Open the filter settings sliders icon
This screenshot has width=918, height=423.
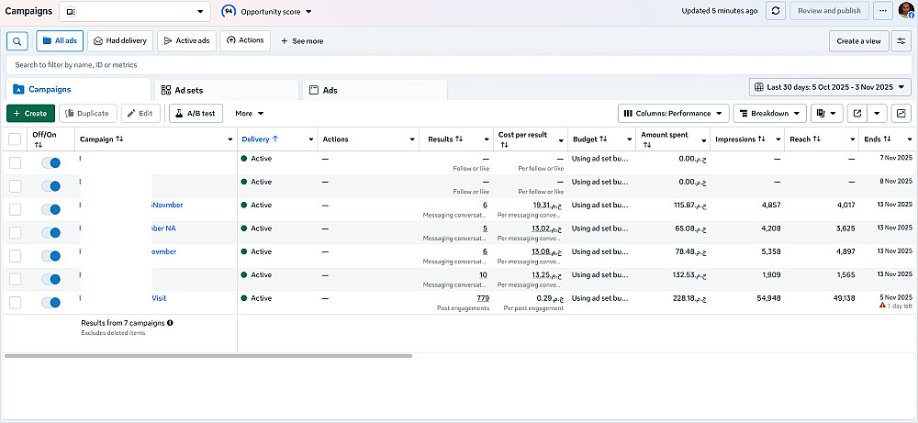pos(901,41)
